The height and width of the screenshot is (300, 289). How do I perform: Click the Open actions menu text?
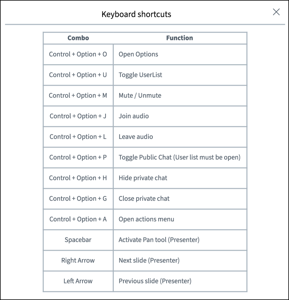[146, 219]
